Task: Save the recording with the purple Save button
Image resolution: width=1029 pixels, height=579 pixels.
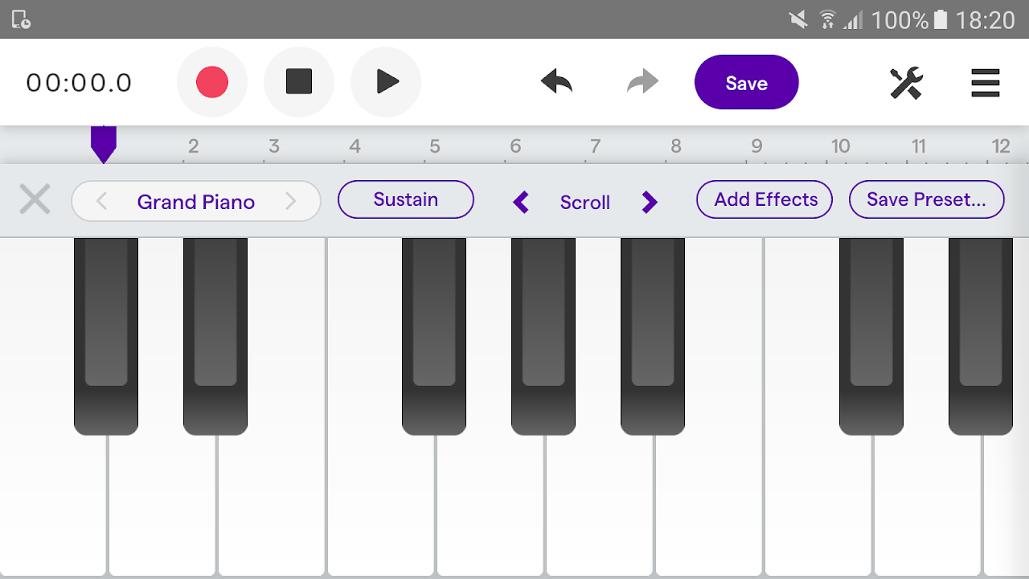Action: point(747,82)
